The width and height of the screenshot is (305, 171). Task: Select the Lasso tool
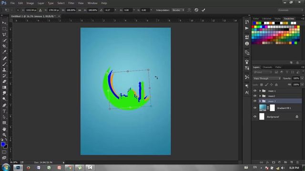point(4,35)
